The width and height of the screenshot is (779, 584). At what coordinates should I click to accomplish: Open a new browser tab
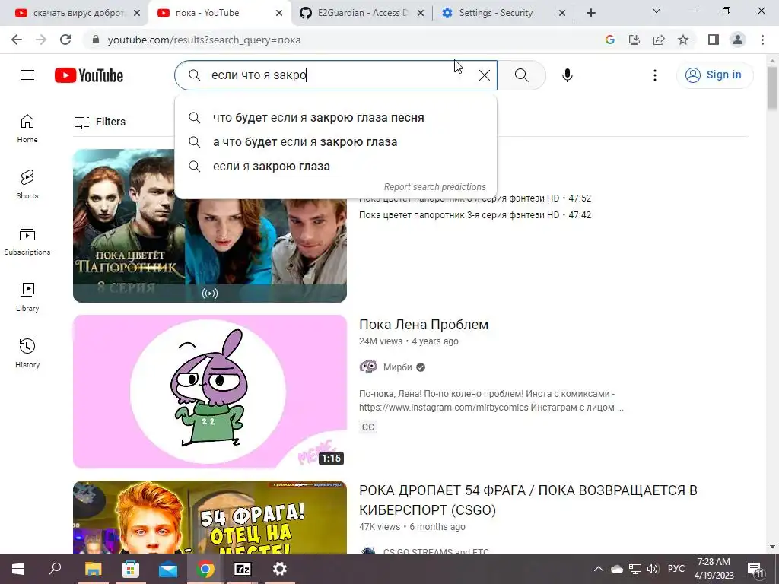point(590,13)
